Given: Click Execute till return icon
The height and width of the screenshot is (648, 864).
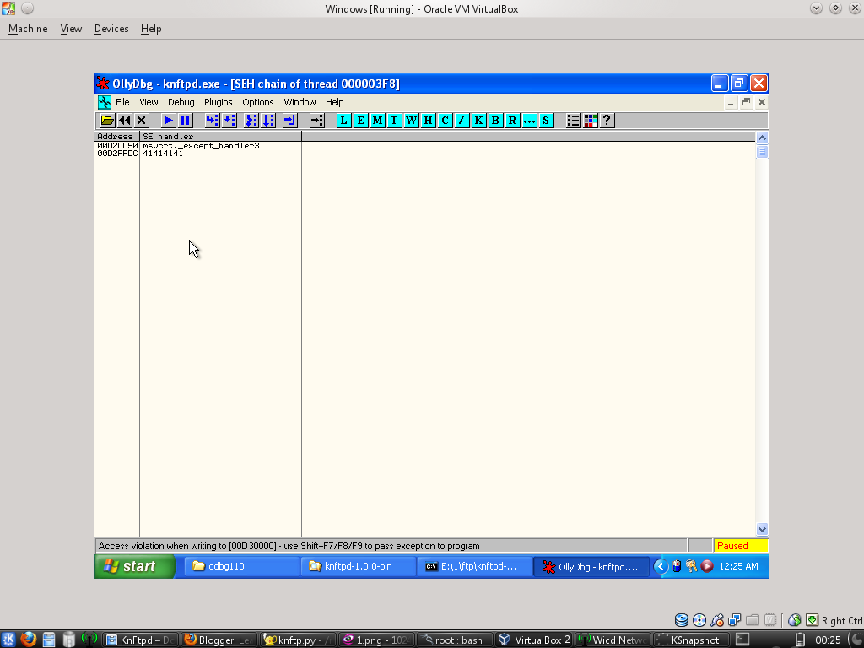Looking at the screenshot, I should coord(290,120).
